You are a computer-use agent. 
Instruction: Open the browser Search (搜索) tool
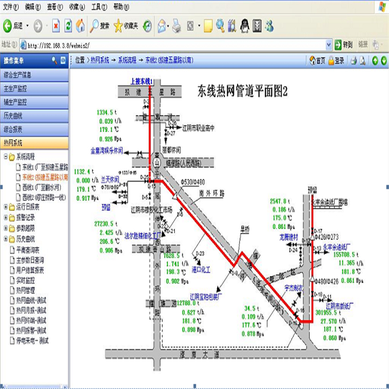(x=100, y=25)
